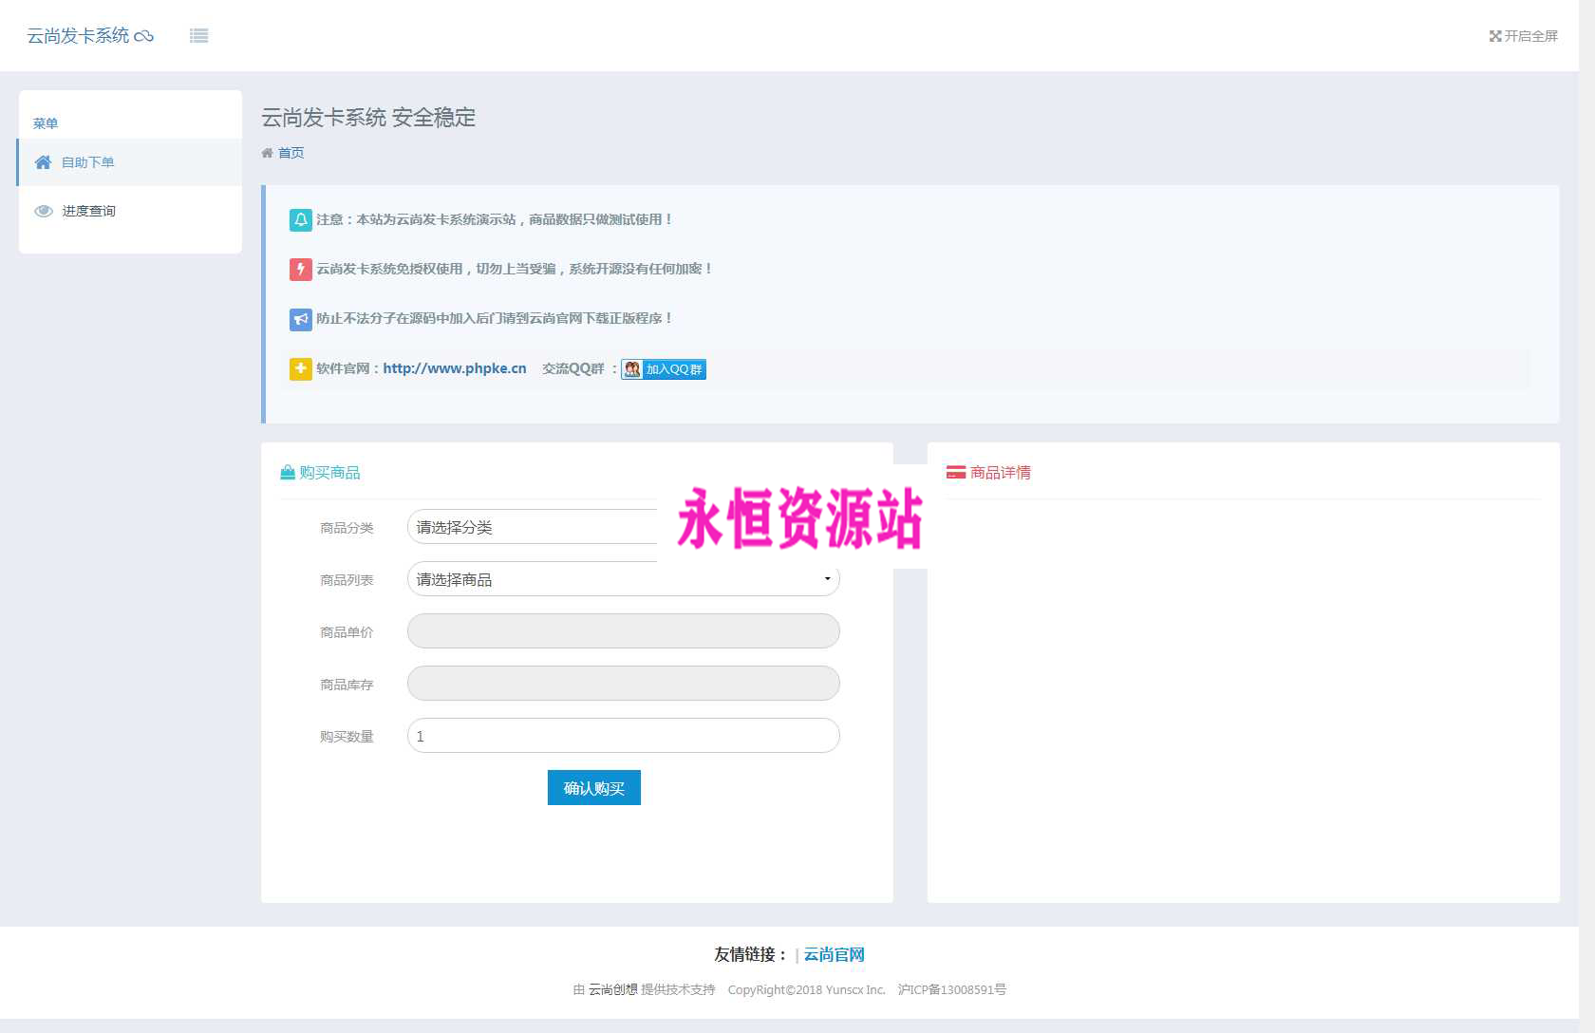The width and height of the screenshot is (1595, 1033).
Task: Click the red lightning bolt icon
Action: [x=300, y=270]
